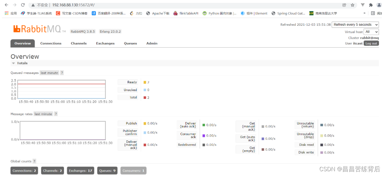Image resolution: width=385 pixels, height=175 pixels.
Task: Click the not-secure warning icon
Action: coord(33,5)
